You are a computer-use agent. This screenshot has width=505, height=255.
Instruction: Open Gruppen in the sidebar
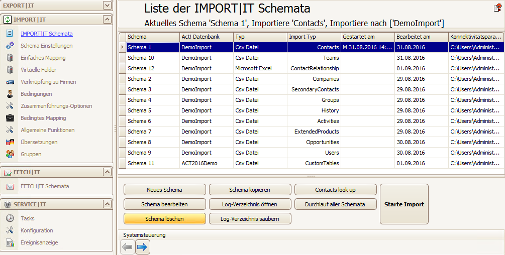(x=31, y=154)
